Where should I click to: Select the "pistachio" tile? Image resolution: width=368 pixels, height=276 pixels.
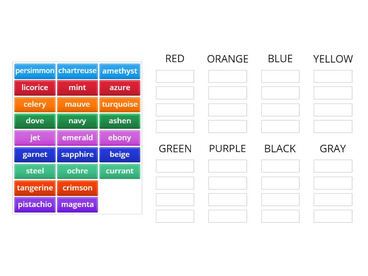34,204
